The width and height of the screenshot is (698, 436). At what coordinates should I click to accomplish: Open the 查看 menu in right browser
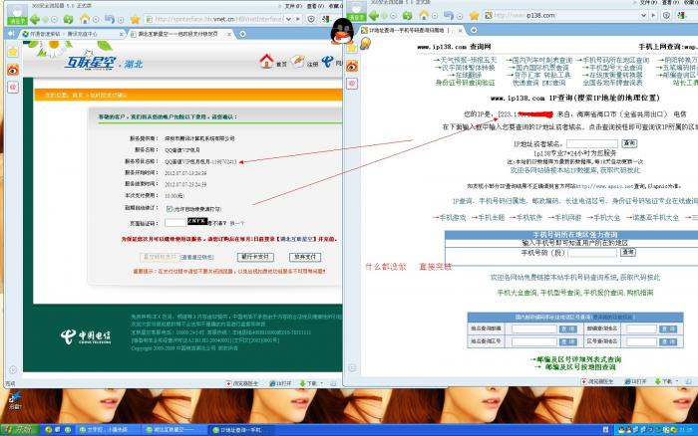[x=669, y=3]
